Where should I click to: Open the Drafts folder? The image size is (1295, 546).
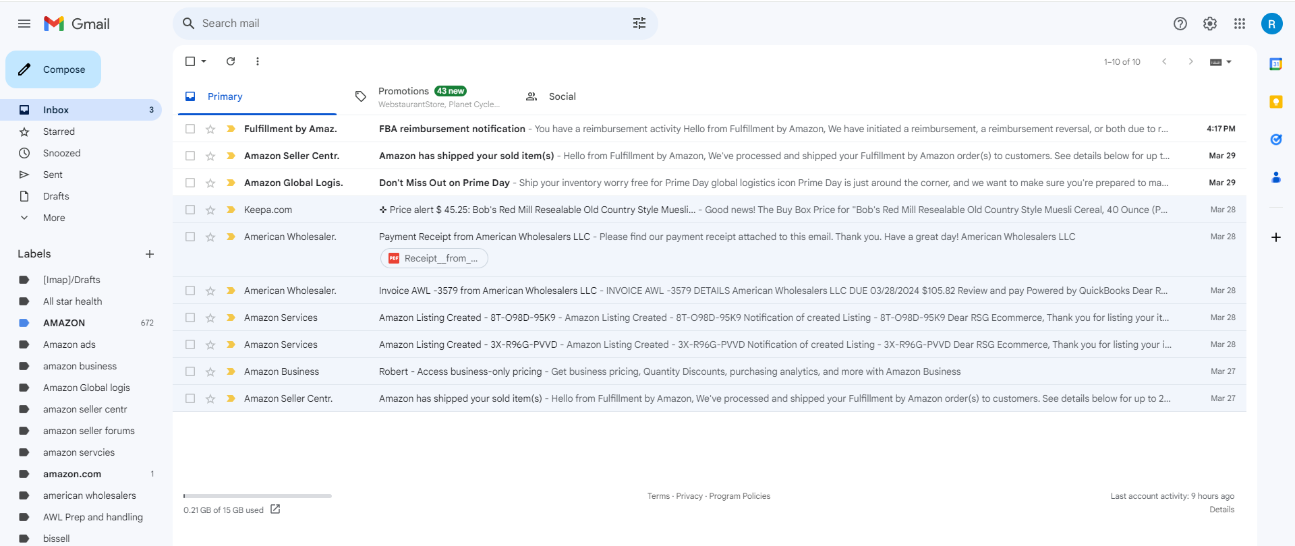tap(81, 196)
